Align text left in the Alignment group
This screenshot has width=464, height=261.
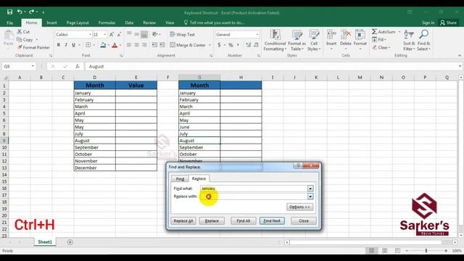click(129, 45)
